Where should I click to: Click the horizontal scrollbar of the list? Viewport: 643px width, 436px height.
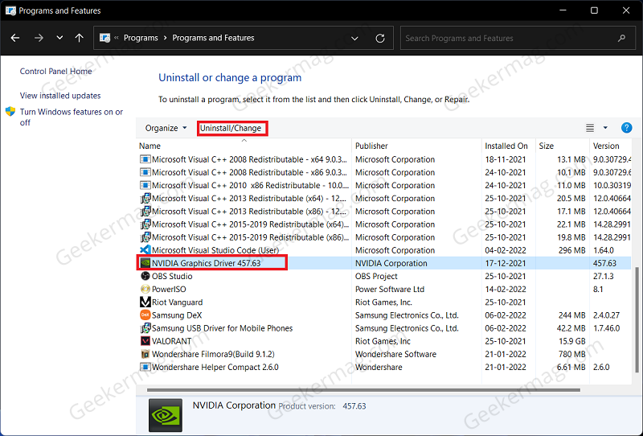pos(363,390)
